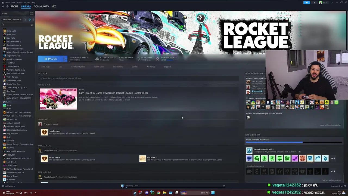The height and width of the screenshot is (196, 348).
Task: Open the cloud status icon
Action: pyautogui.click(x=97, y=59)
